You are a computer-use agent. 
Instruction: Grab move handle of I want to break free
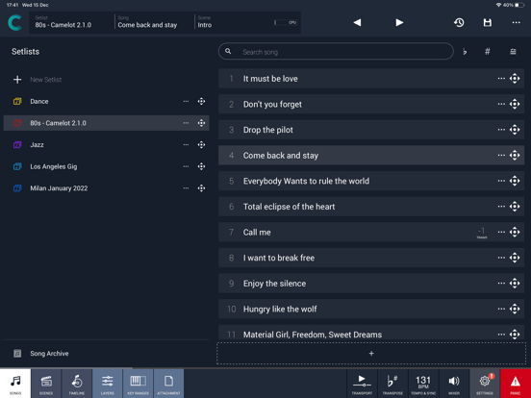click(x=515, y=258)
